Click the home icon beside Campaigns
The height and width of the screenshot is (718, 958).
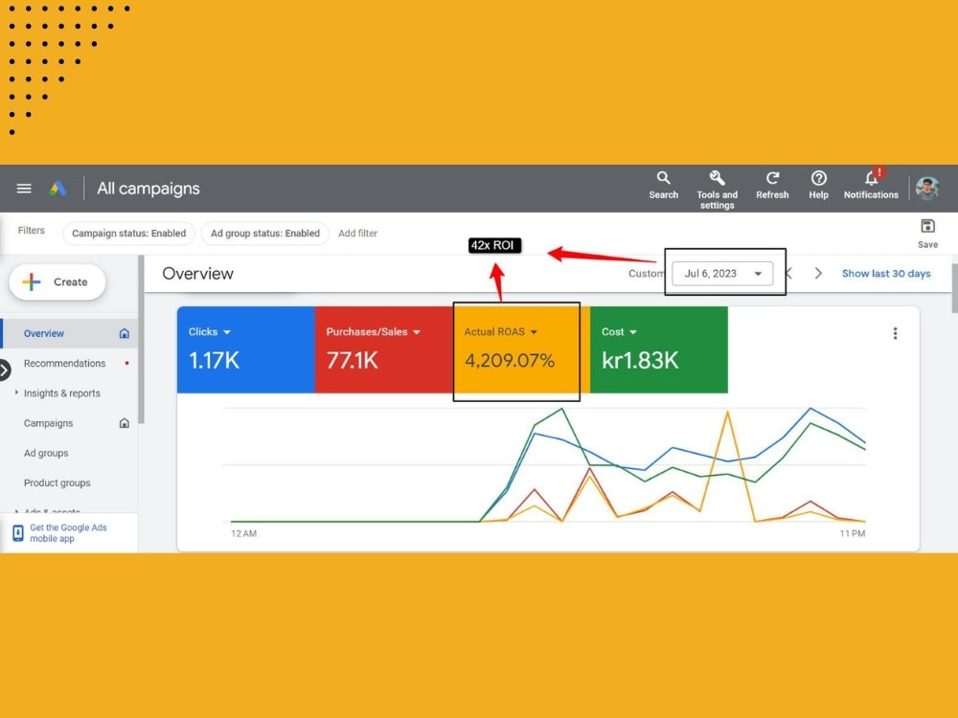click(x=124, y=423)
